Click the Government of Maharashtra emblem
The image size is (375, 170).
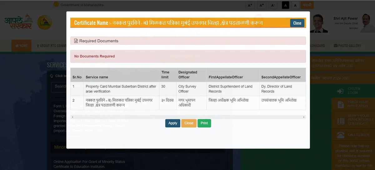click(x=56, y=5)
